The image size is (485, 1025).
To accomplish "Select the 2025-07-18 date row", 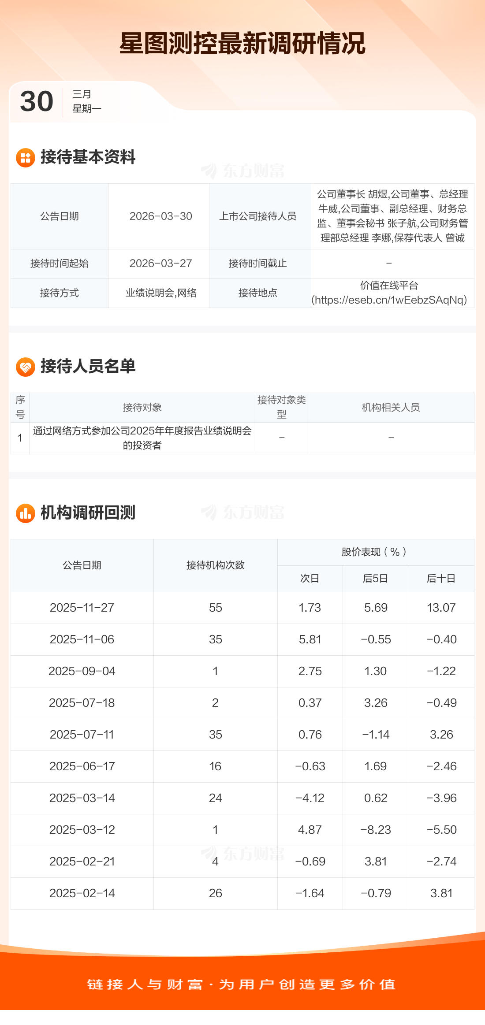I will (x=242, y=703).
